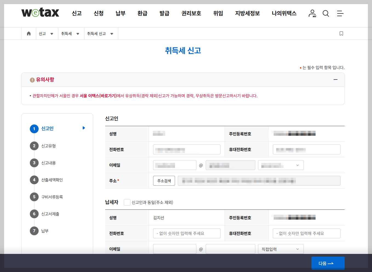
Task: Open 신고인 email domain dropdown
Action: tap(281, 165)
